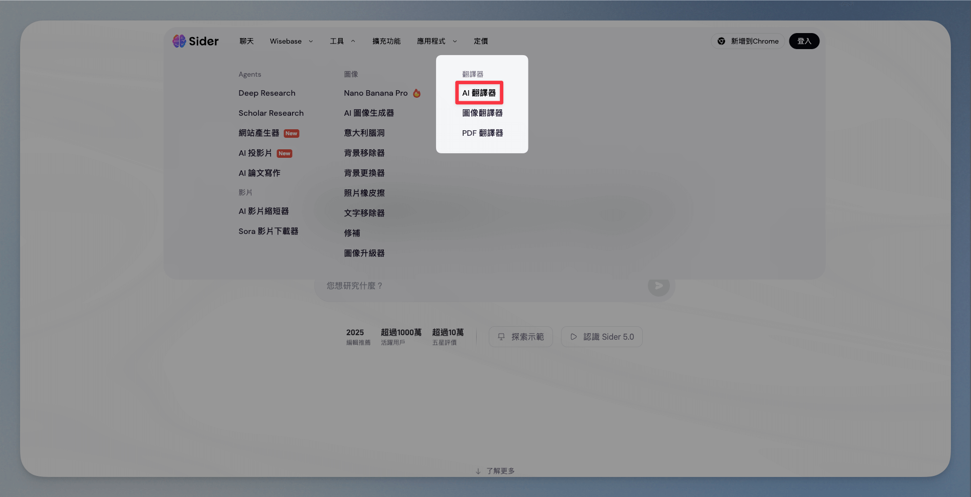971x497 pixels.
Task: Click the send arrow icon in search box
Action: [x=658, y=286]
